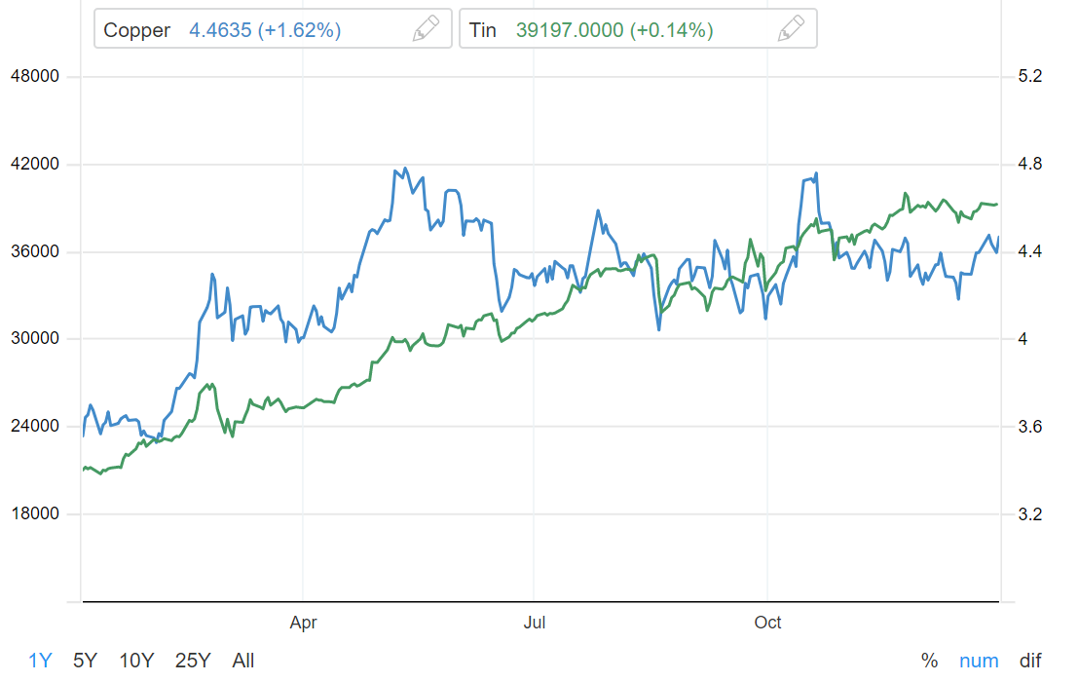The height and width of the screenshot is (682, 1079).
Task: Click the 48000 left axis label
Action: [x=33, y=76]
